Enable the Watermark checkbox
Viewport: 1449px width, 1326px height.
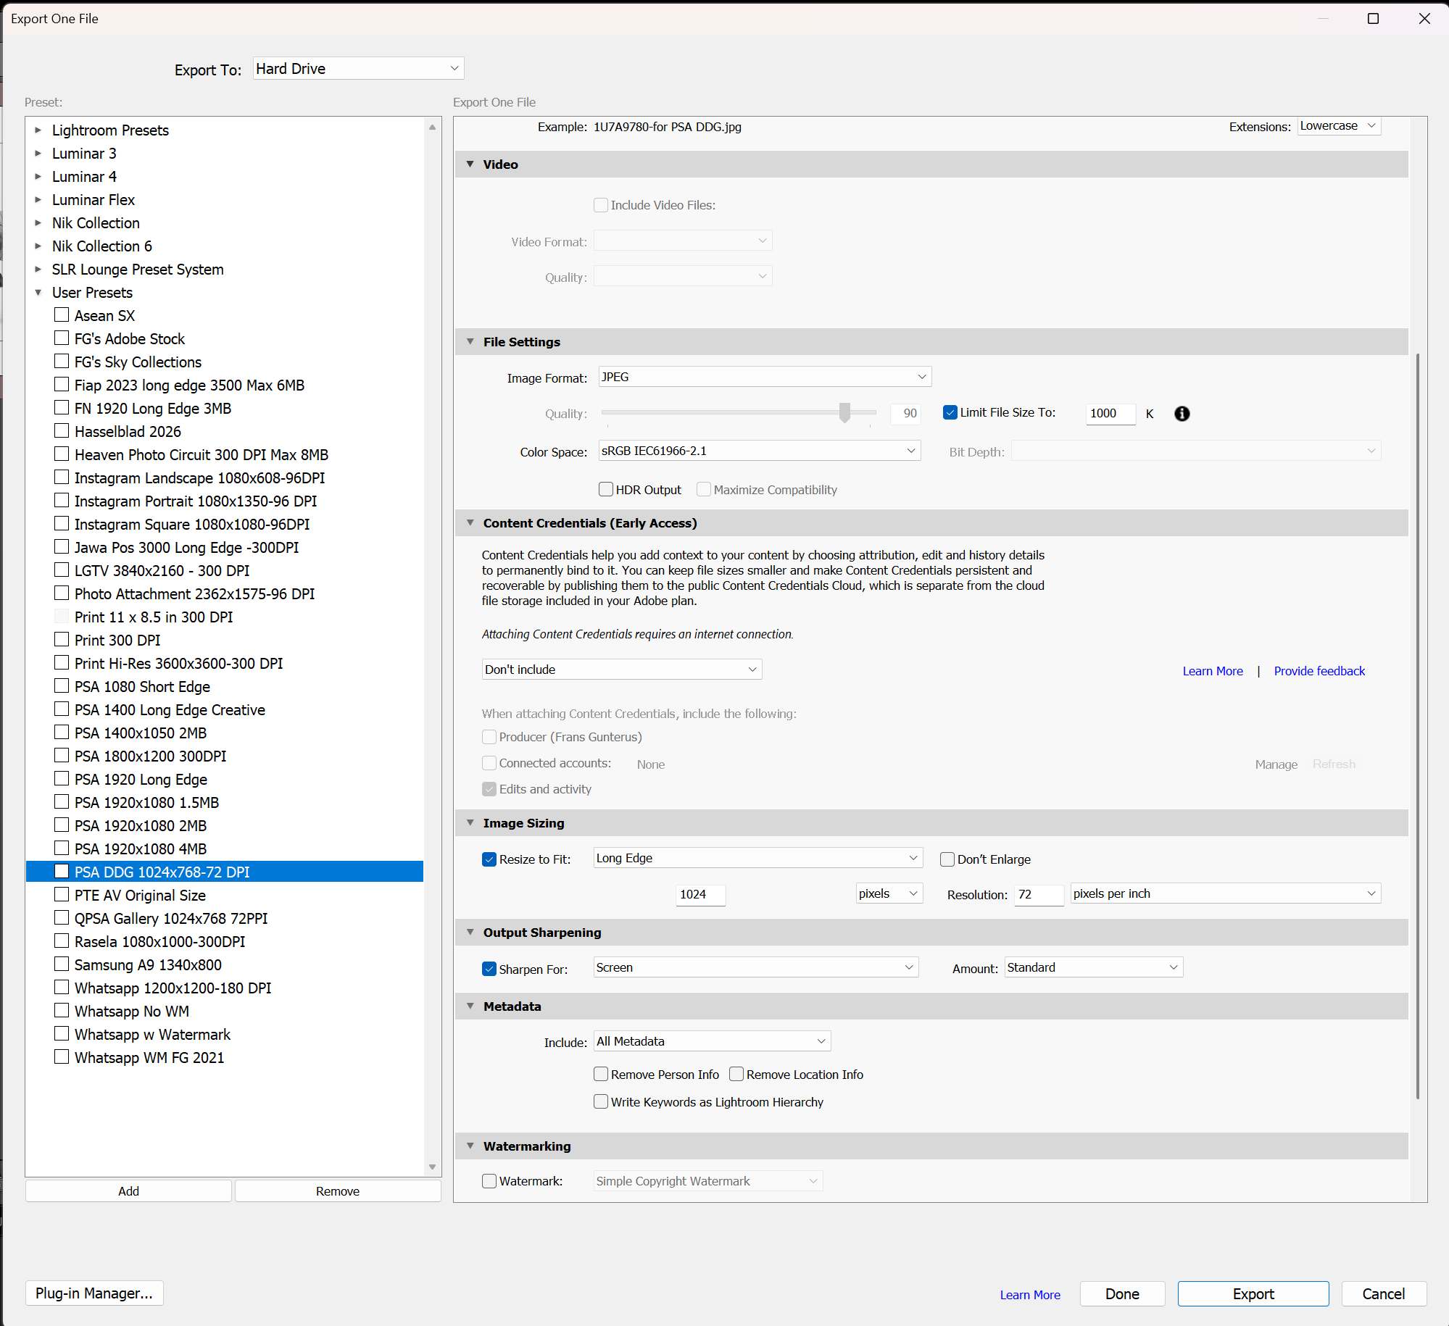pos(489,1180)
